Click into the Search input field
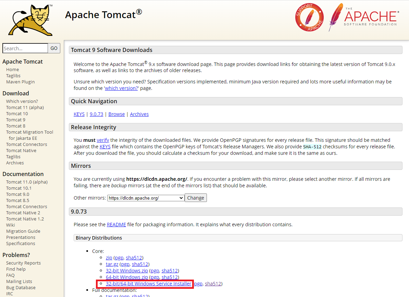This screenshot has width=409, height=297. tap(25, 48)
